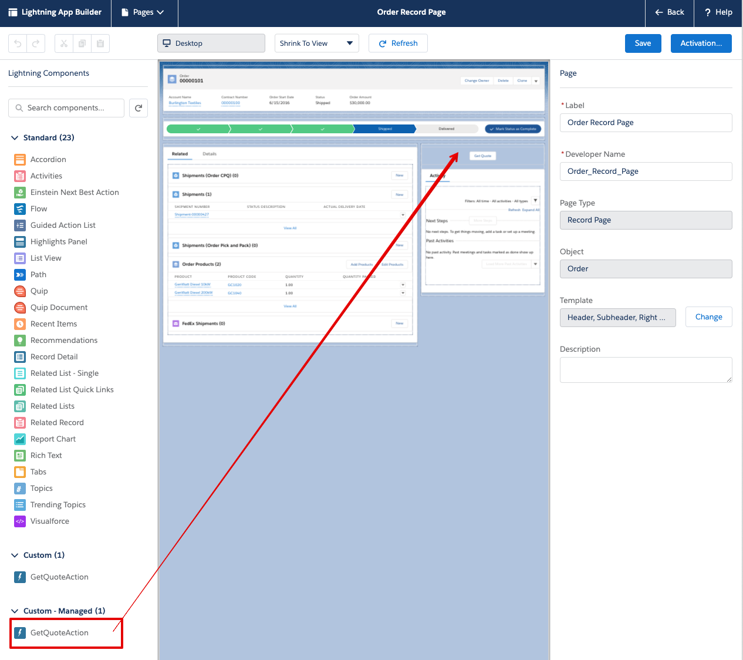Image resolution: width=743 pixels, height=660 pixels.
Task: Refresh component list using refresh icon
Action: pyautogui.click(x=139, y=107)
